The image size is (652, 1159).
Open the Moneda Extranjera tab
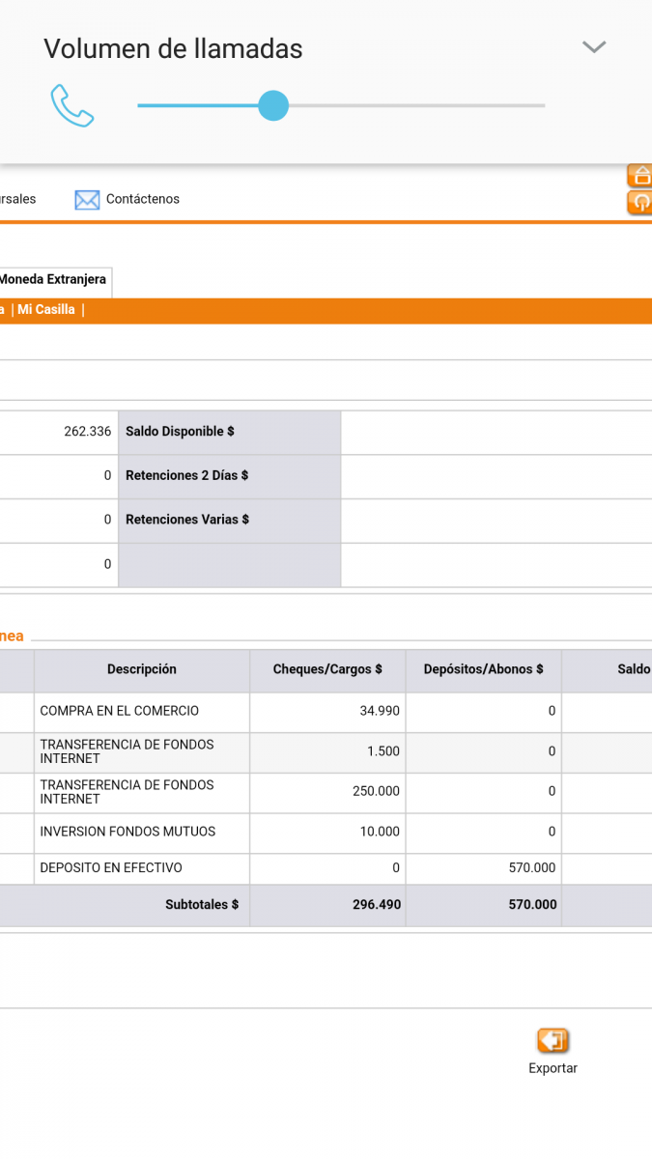[53, 280]
